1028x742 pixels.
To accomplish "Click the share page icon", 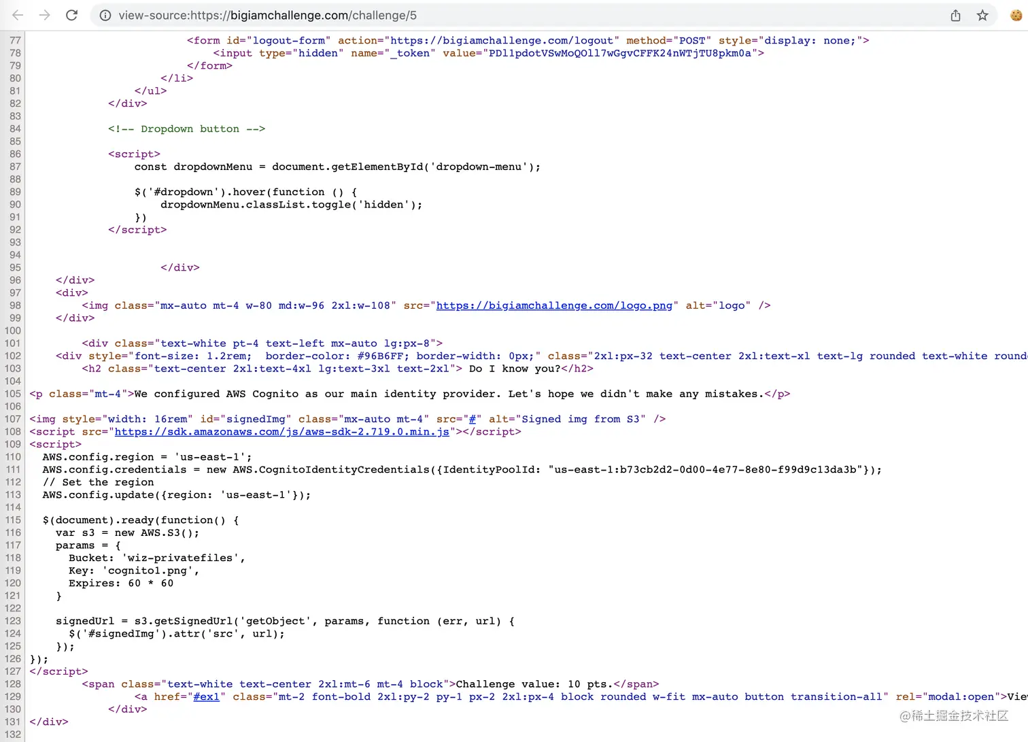I will click(955, 15).
